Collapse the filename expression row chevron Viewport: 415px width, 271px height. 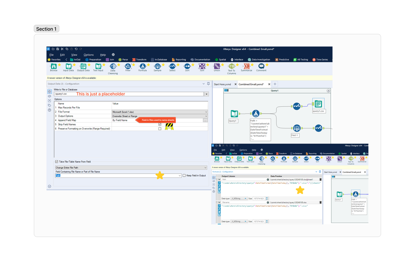220,202
